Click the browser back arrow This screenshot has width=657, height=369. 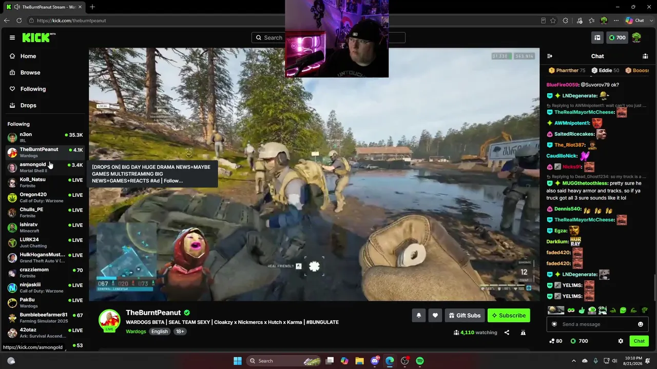tap(7, 20)
